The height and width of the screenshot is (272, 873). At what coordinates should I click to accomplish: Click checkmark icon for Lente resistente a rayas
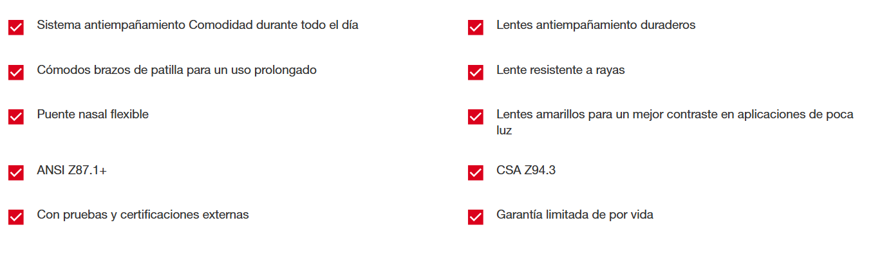475,72
